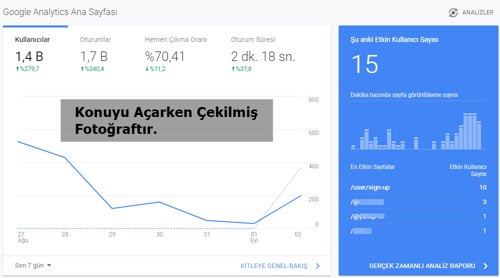
Task: Click the 27 Ağu axis date label
Action: [x=22, y=237]
